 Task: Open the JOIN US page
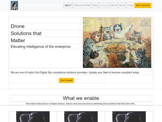click(113, 5)
